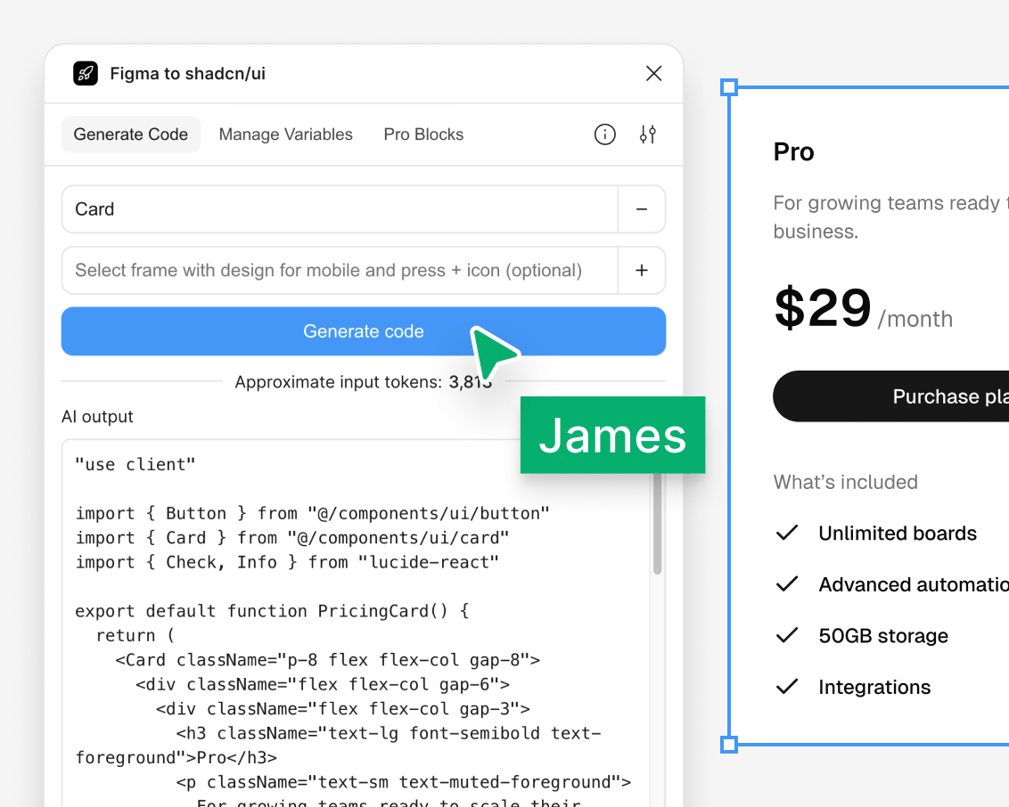1009x807 pixels.
Task: Click the "AI output" label
Action: [x=97, y=417]
